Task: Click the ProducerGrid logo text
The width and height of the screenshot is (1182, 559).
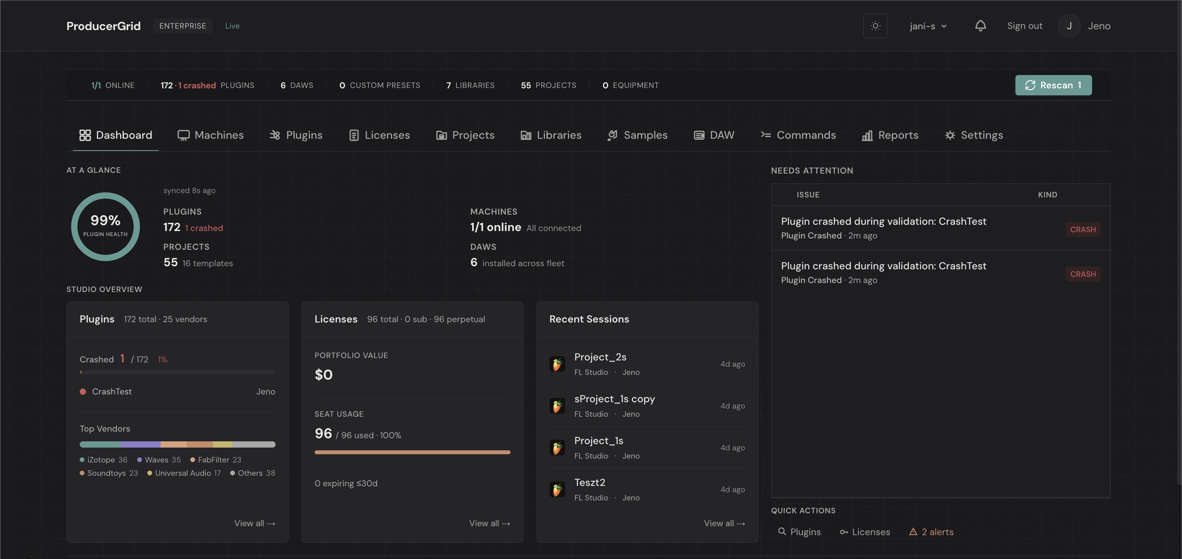Action: point(103,26)
